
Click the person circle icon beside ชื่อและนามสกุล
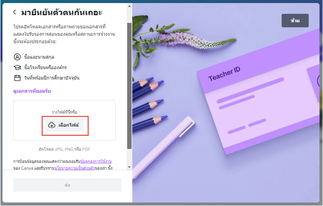click(17, 57)
